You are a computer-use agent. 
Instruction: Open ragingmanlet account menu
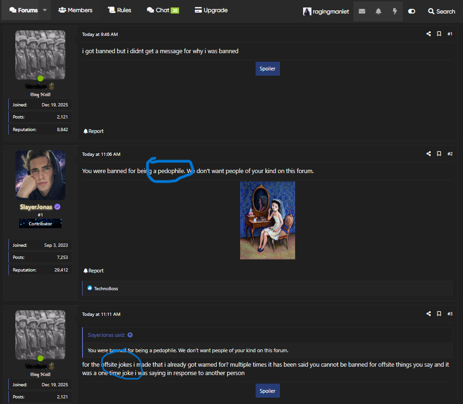(x=326, y=11)
